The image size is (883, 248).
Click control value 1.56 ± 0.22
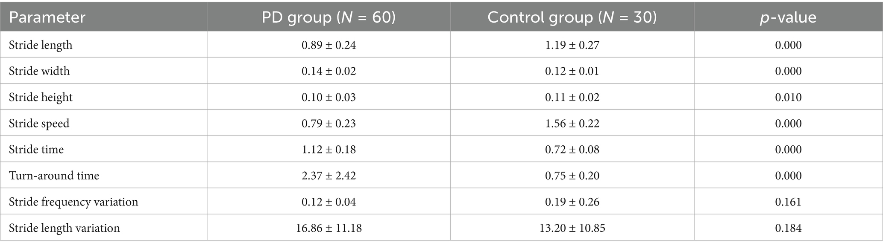[572, 124]
